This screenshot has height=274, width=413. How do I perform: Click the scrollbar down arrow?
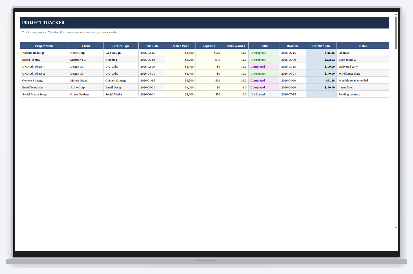[x=396, y=228]
